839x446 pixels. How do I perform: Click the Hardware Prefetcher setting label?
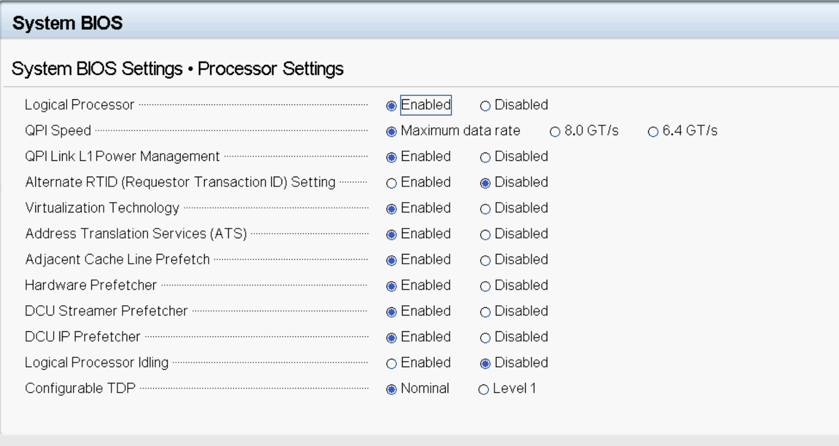[91, 285]
